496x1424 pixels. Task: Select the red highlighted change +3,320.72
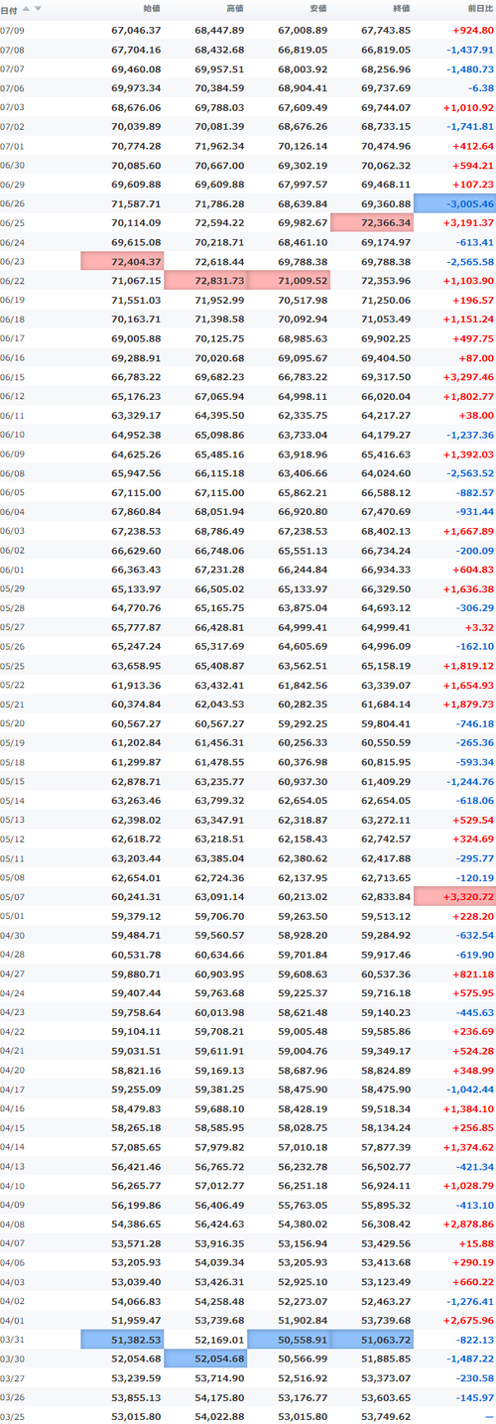tap(454, 896)
